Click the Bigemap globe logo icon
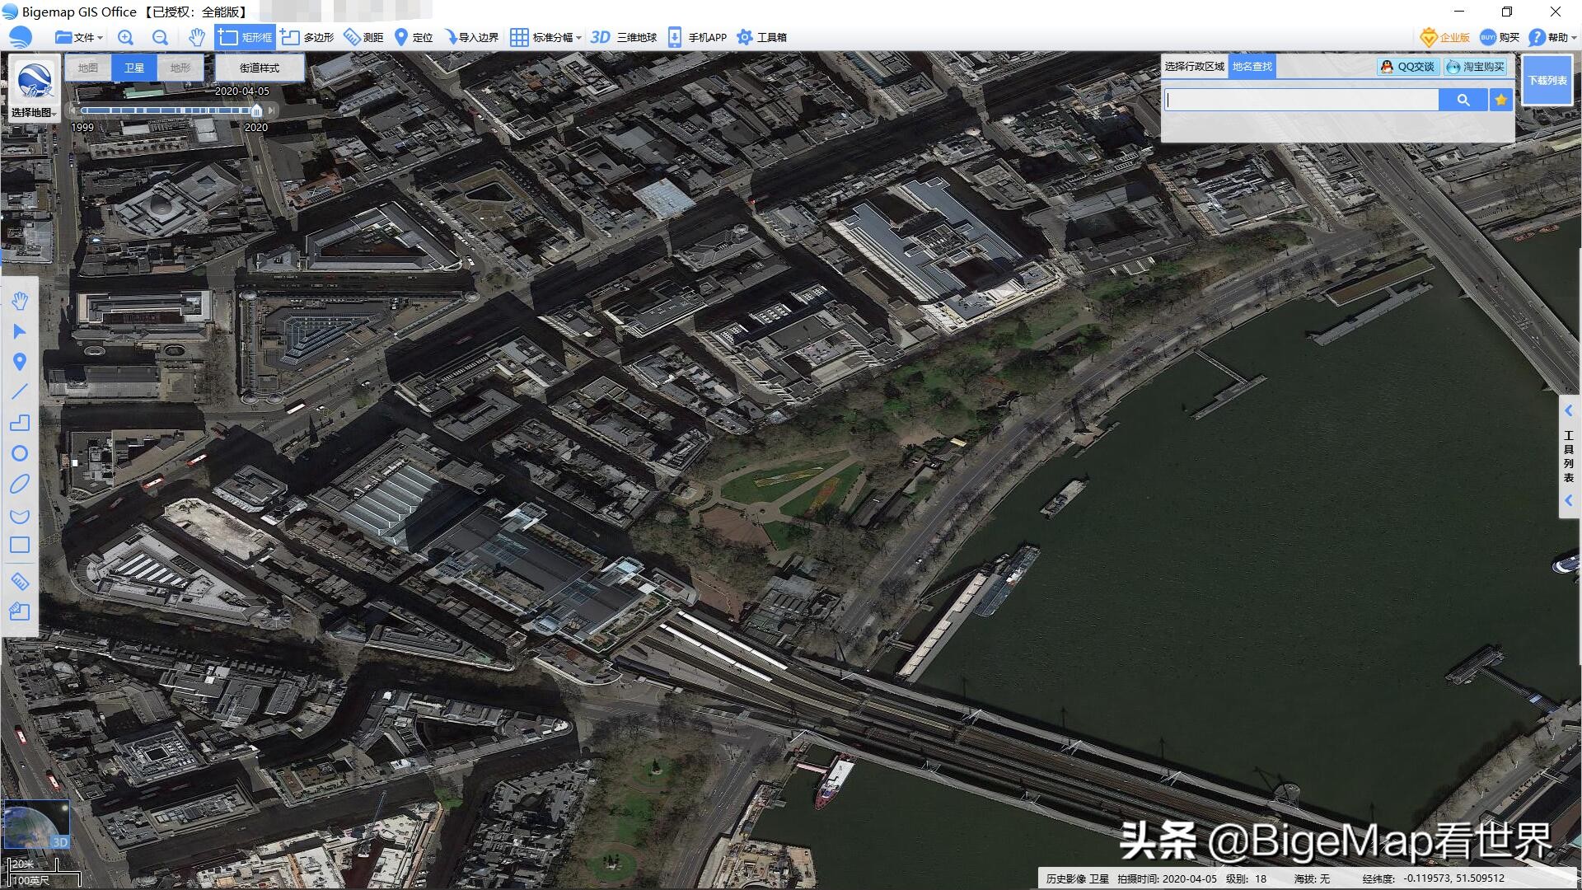Viewport: 1582px width, 890px height. tap(21, 37)
